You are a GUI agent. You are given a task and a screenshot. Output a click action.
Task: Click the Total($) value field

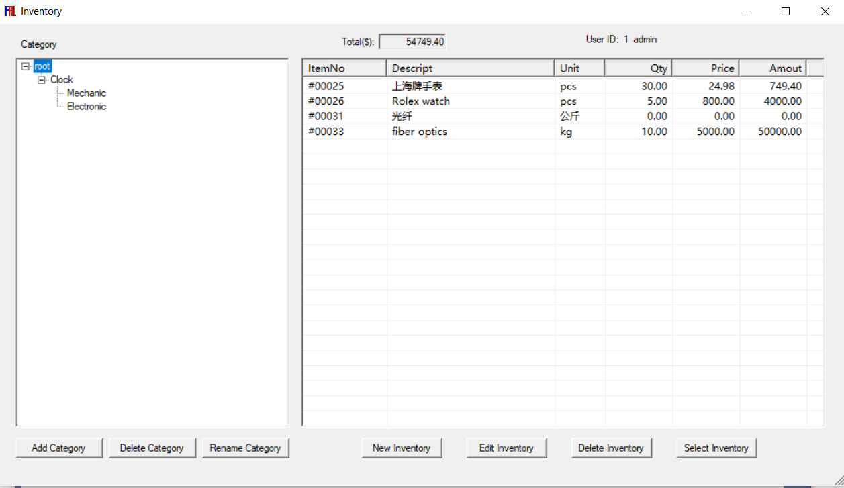412,42
